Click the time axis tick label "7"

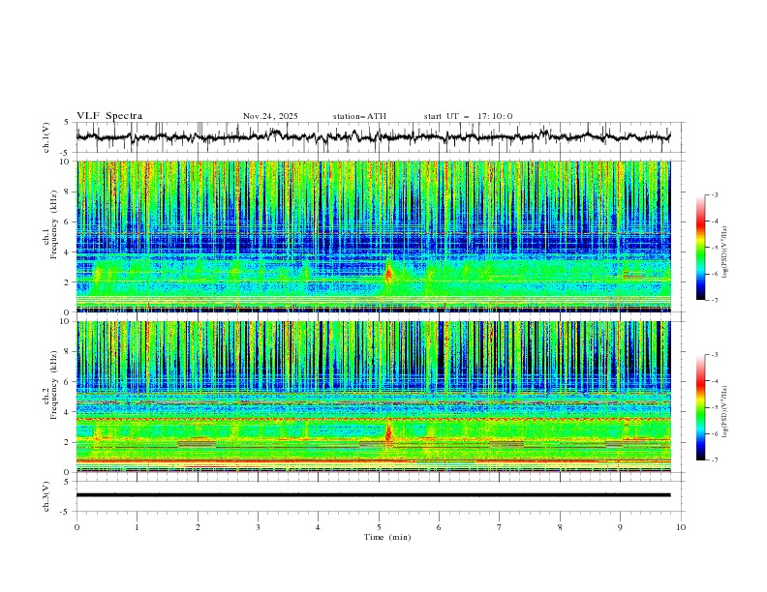click(500, 527)
